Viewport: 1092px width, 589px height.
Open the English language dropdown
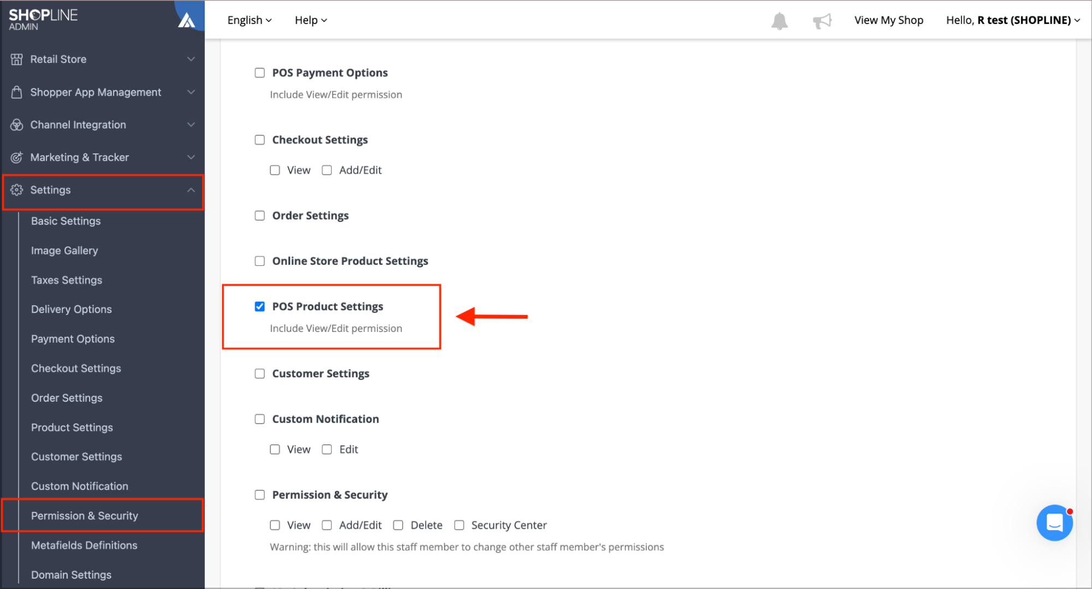click(250, 20)
